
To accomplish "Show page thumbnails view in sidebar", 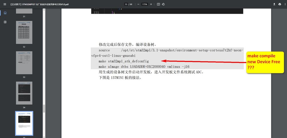I will coord(5,13).
